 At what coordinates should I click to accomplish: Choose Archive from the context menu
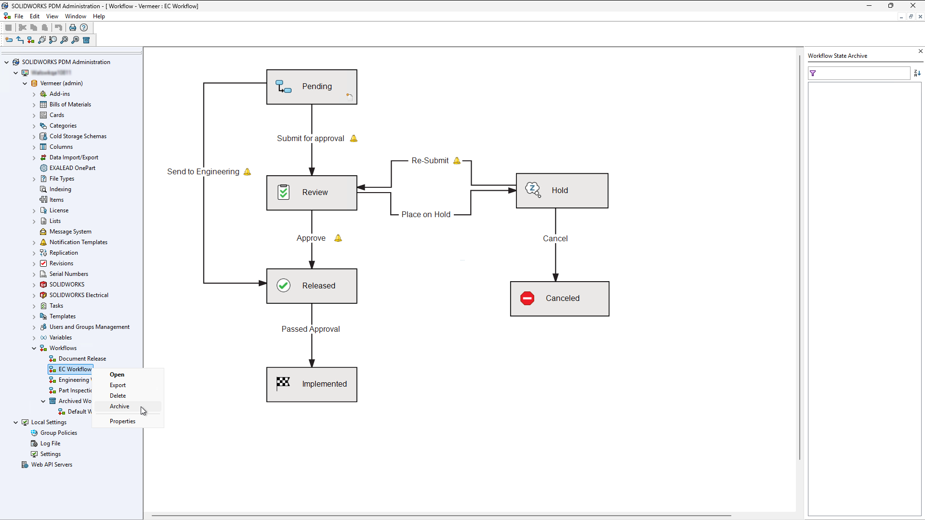click(119, 406)
